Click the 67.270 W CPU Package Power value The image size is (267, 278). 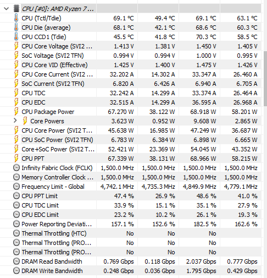pos(121,112)
